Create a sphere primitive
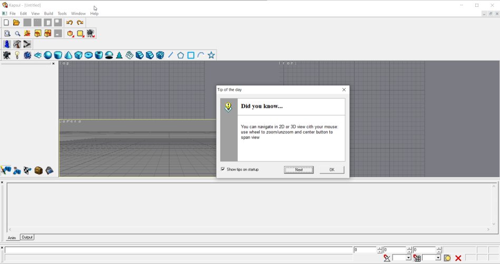The image size is (500, 264). point(48,55)
